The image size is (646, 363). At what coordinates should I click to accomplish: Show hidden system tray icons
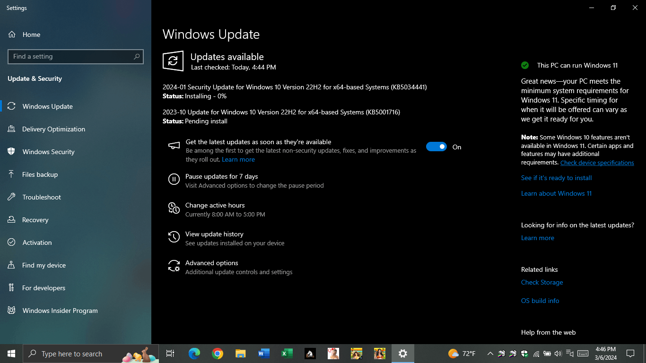pyautogui.click(x=490, y=354)
